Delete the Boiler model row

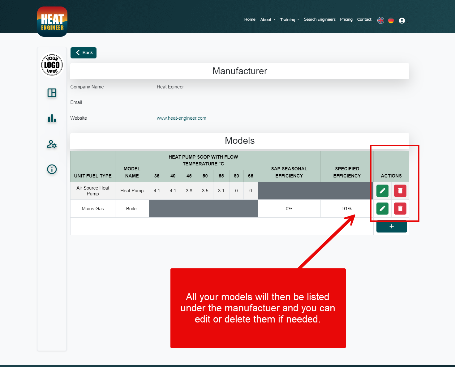[400, 208]
